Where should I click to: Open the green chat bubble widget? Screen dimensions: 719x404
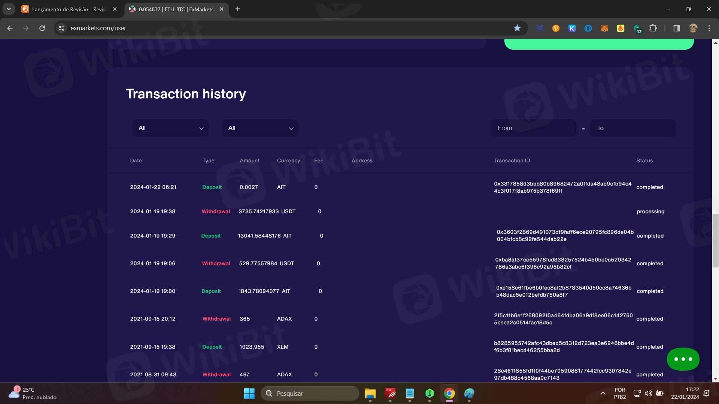[683, 359]
